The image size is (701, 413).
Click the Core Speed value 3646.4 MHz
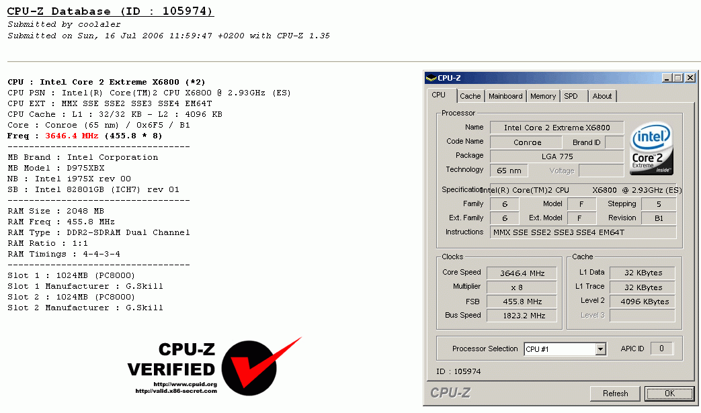click(522, 273)
